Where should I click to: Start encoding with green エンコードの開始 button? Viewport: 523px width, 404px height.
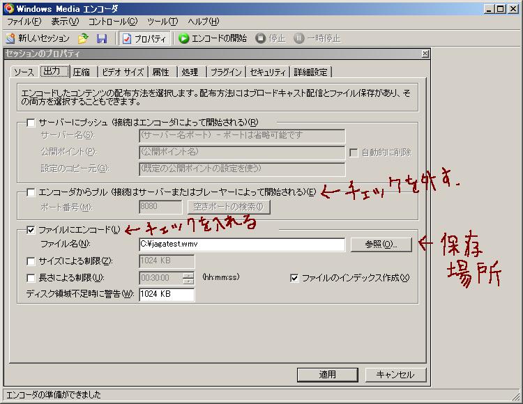click(x=213, y=38)
